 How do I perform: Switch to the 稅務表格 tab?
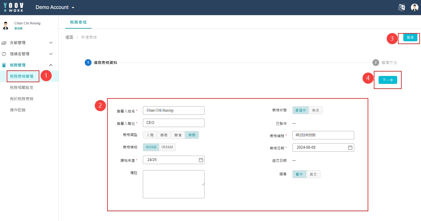point(78,22)
